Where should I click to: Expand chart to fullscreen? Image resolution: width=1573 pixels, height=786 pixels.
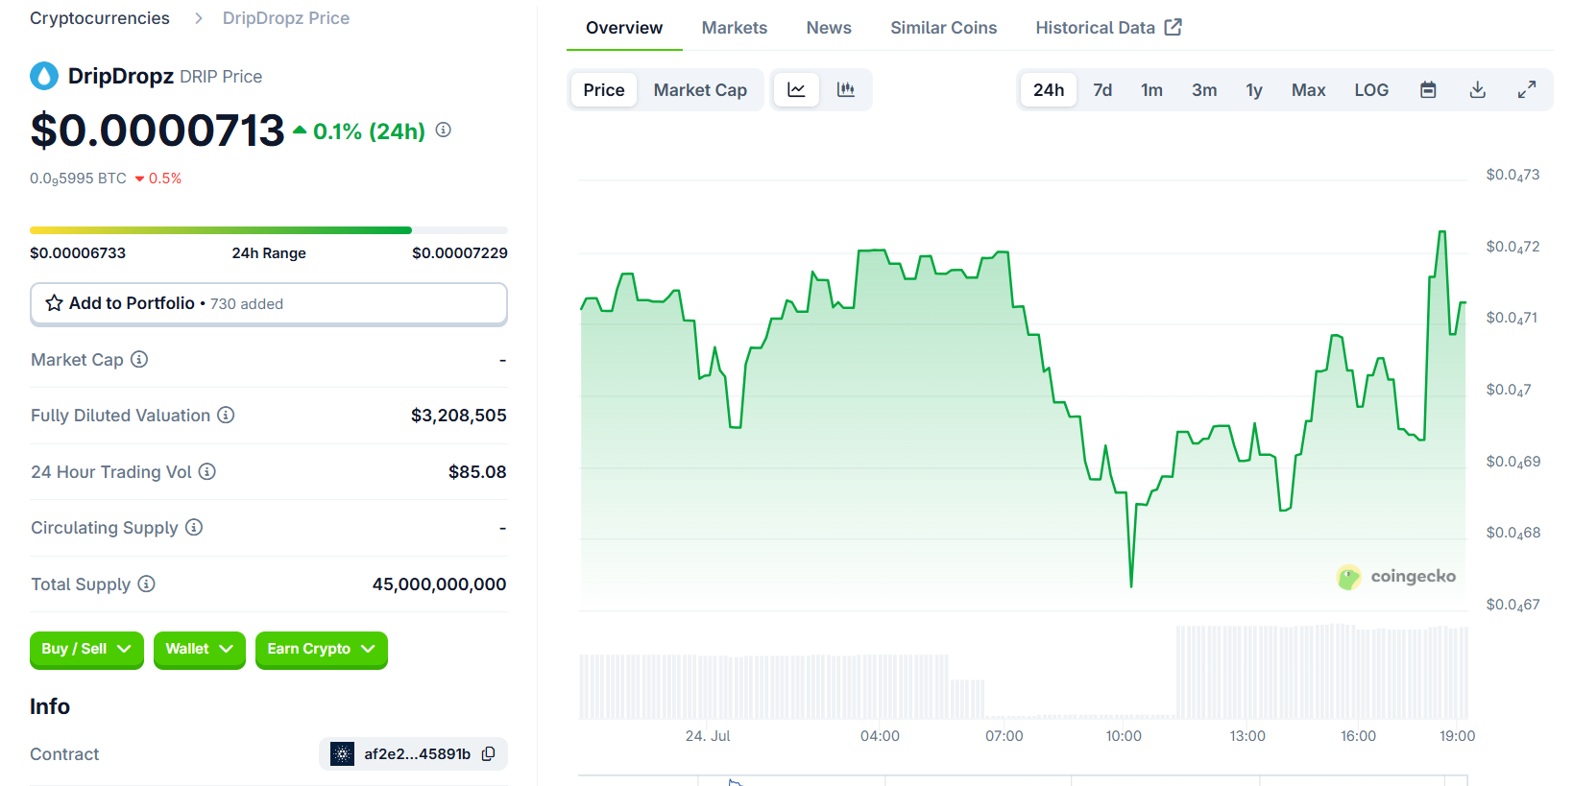coord(1527,89)
